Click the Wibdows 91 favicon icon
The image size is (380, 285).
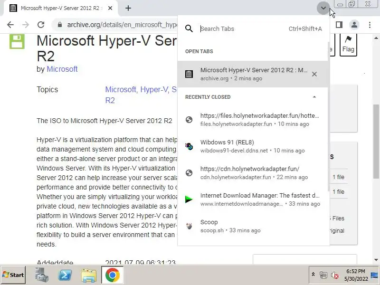189,146
